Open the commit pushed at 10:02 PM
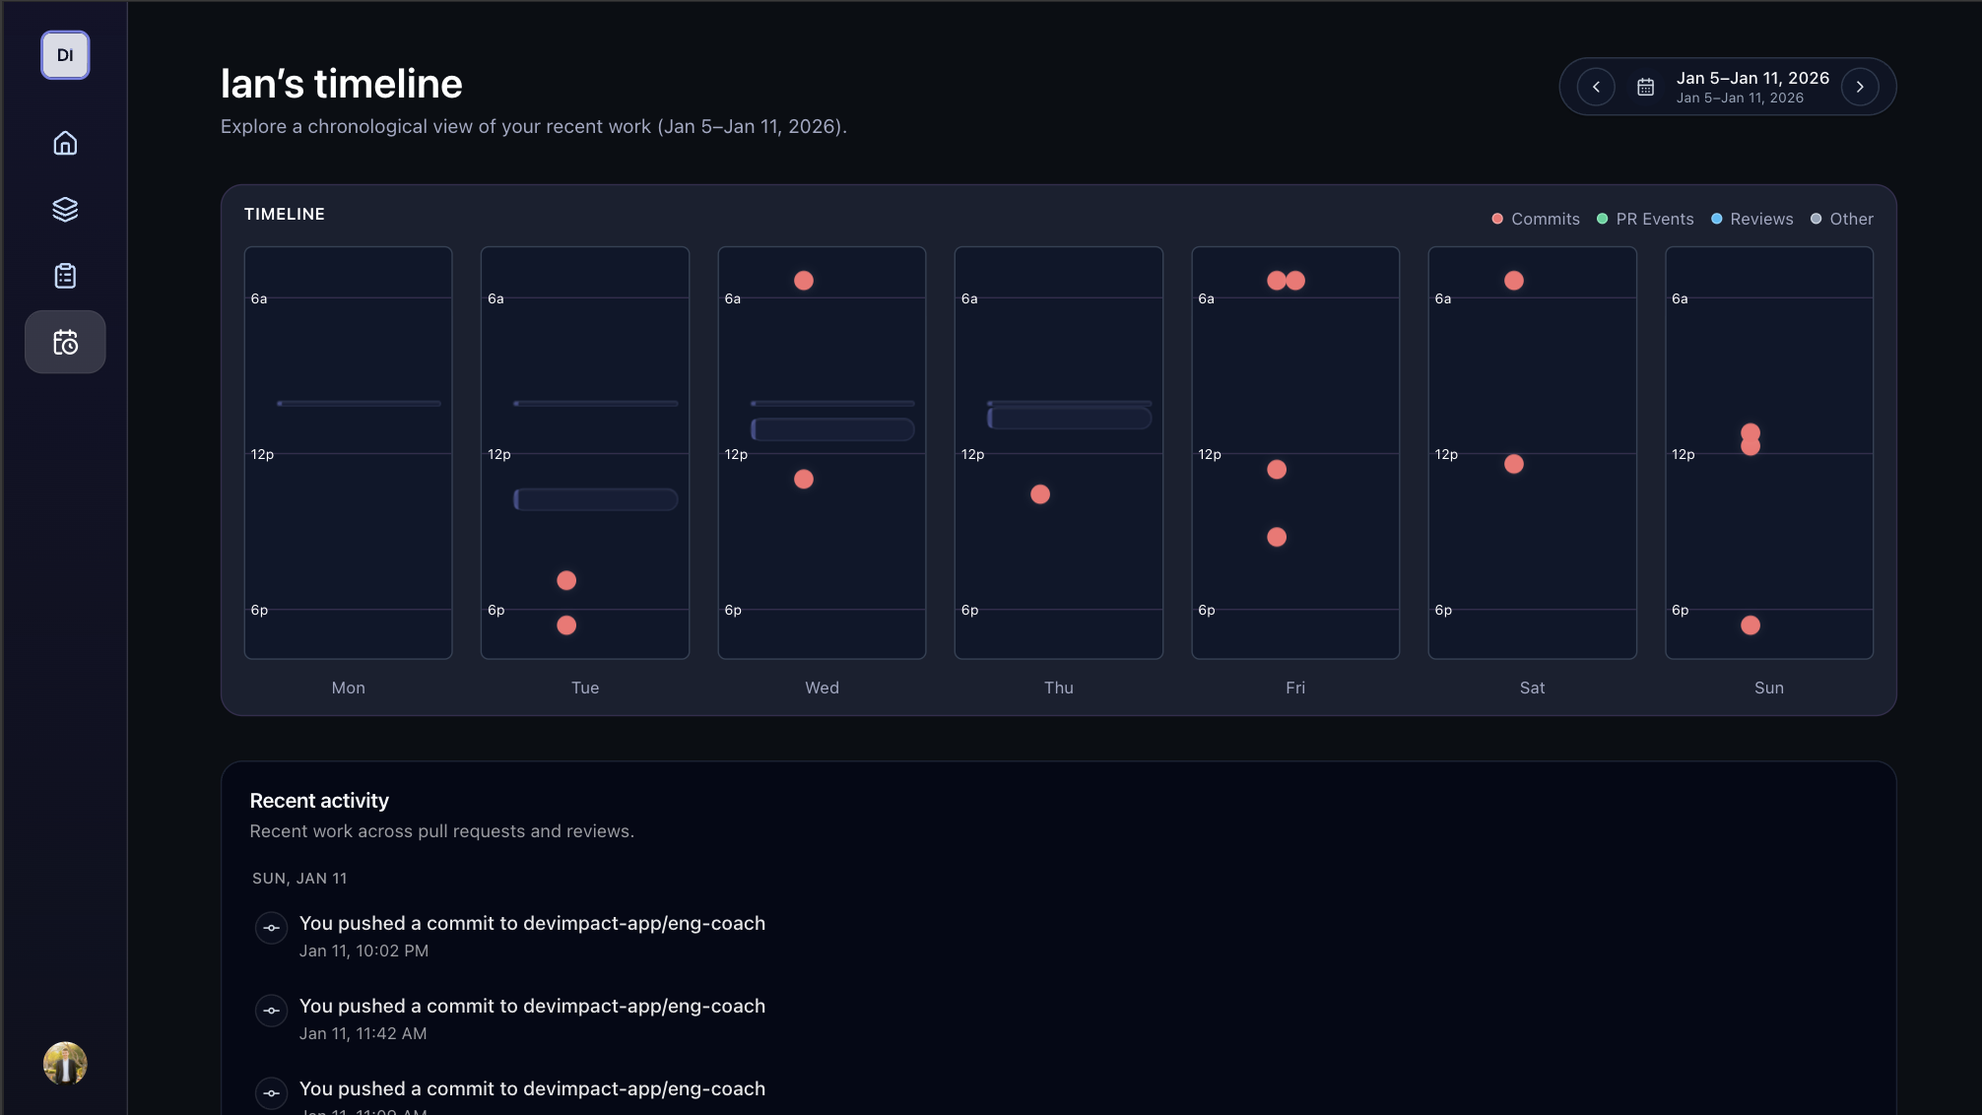The width and height of the screenshot is (1982, 1115). coord(532,924)
